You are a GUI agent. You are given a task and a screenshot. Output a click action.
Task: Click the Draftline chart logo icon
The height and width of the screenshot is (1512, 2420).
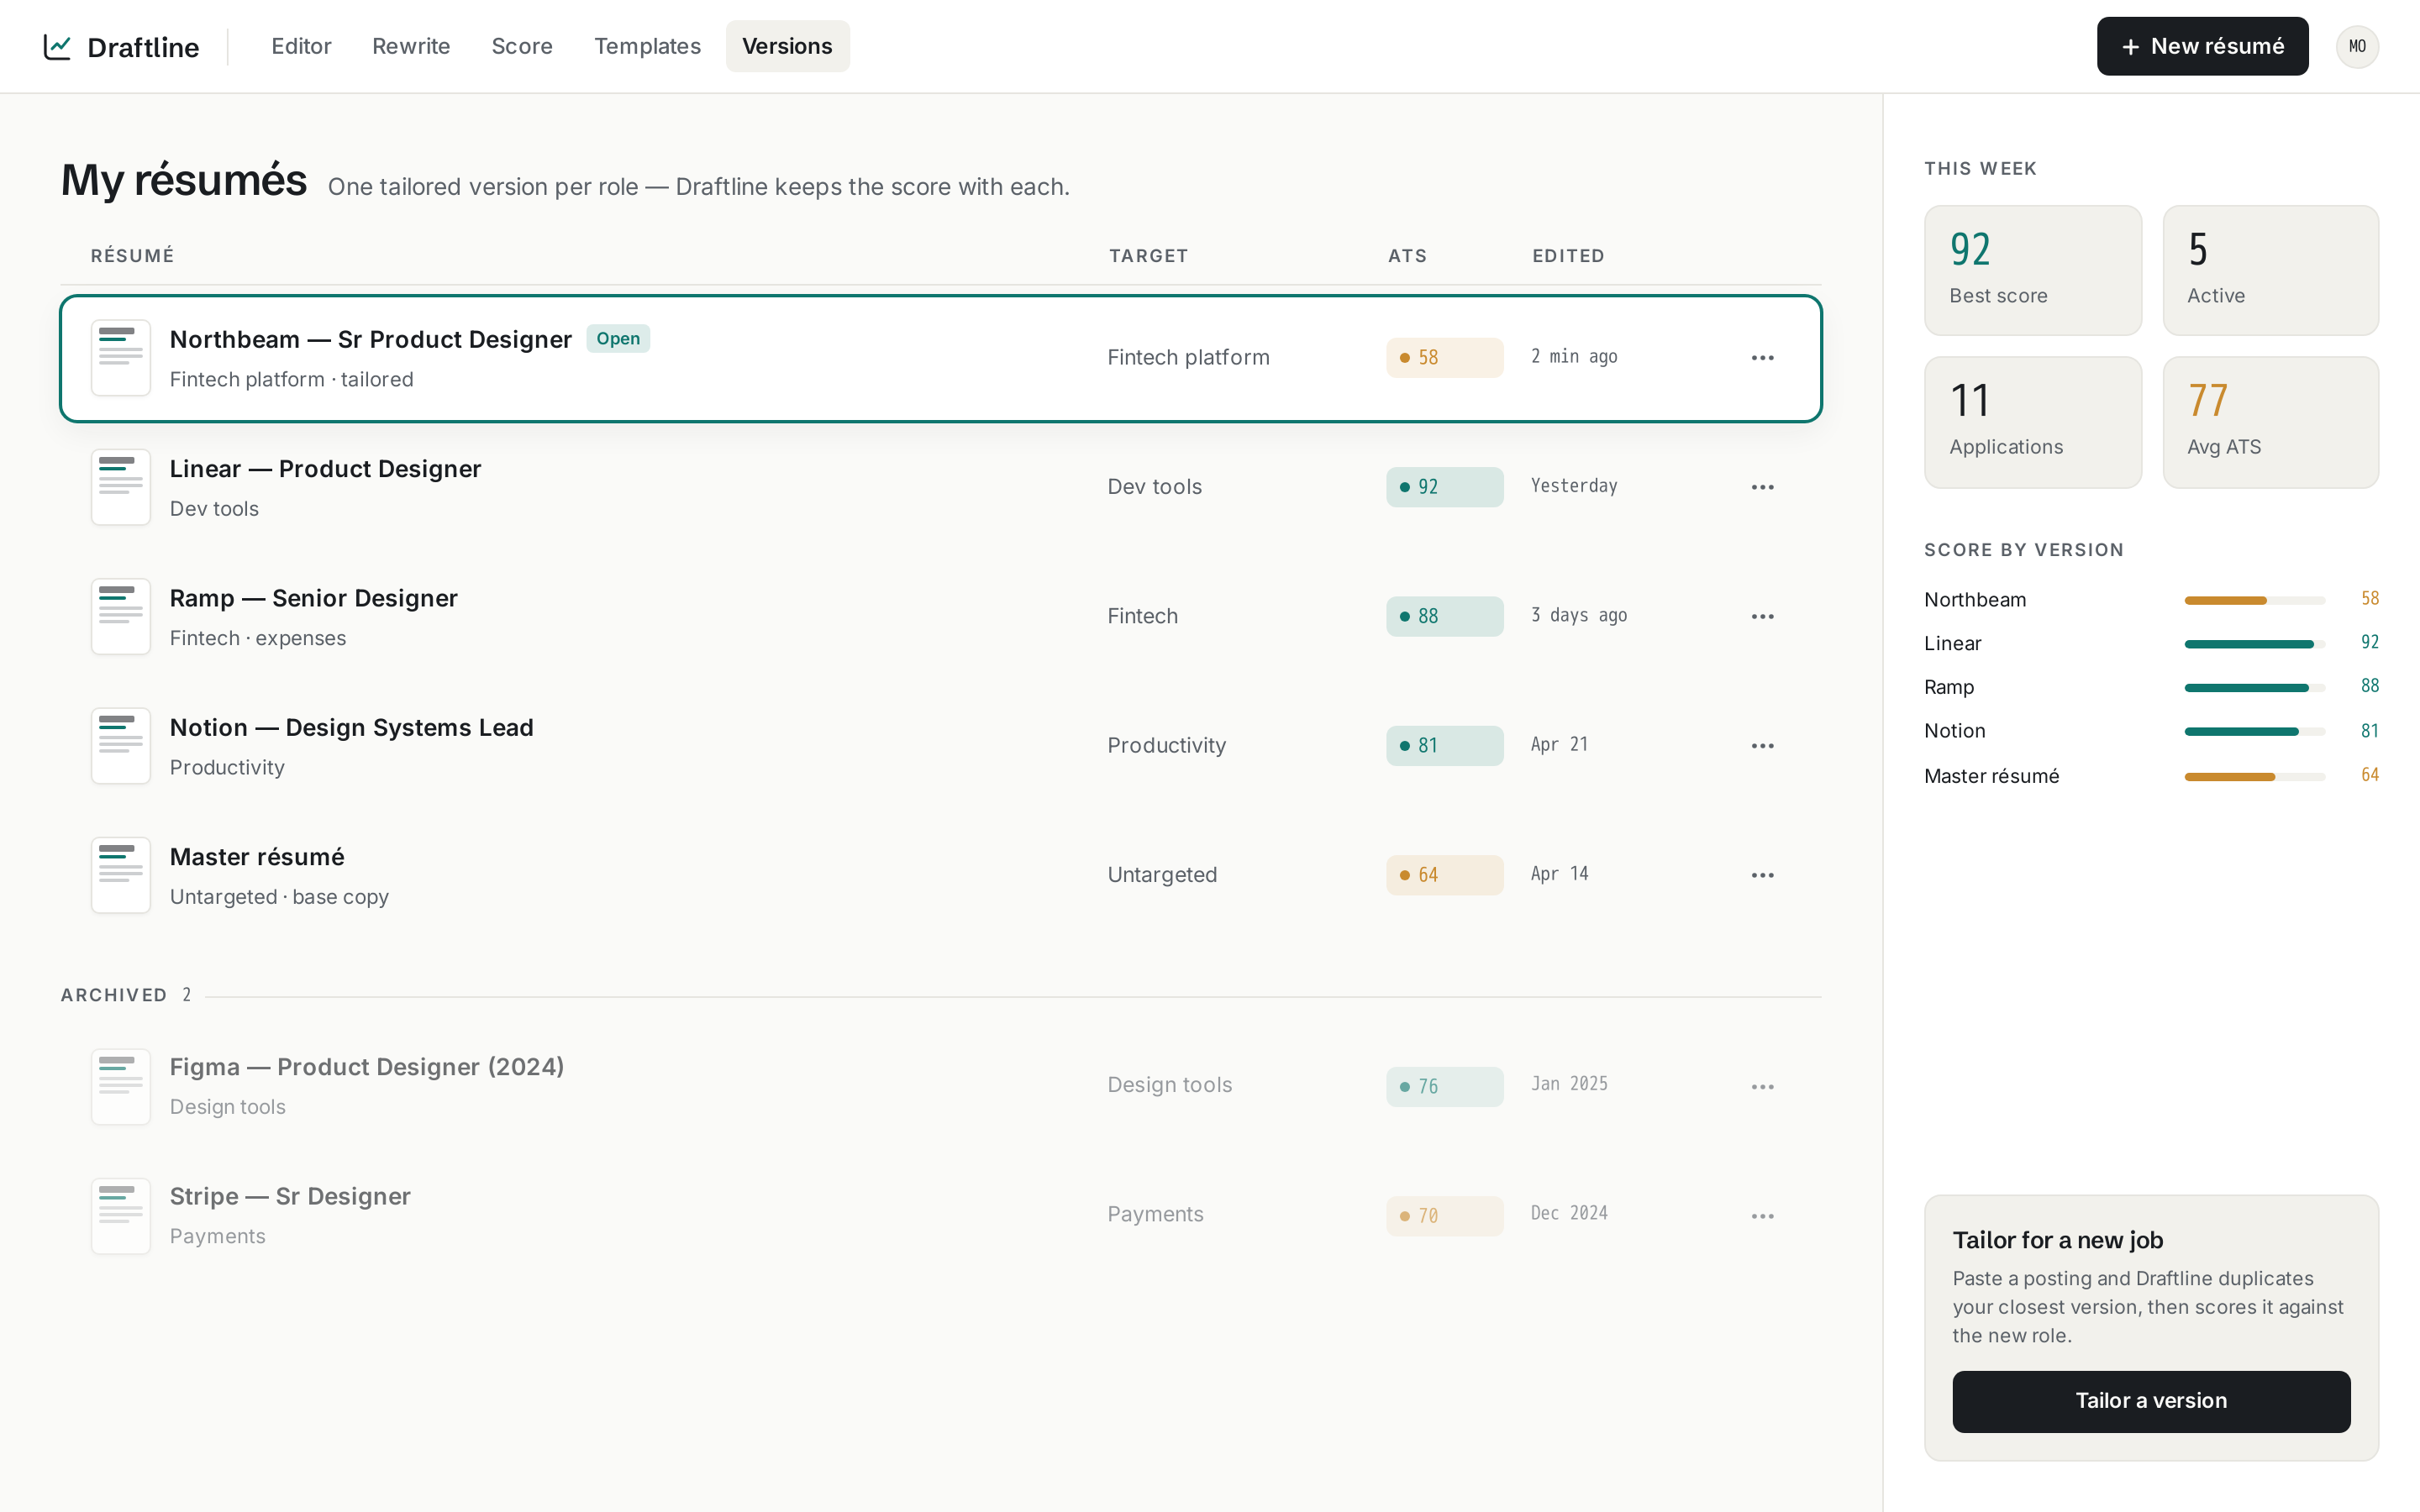tap(57, 47)
